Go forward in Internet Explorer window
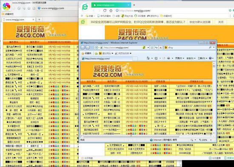This screenshot has height=167, width=234. (88, 48)
